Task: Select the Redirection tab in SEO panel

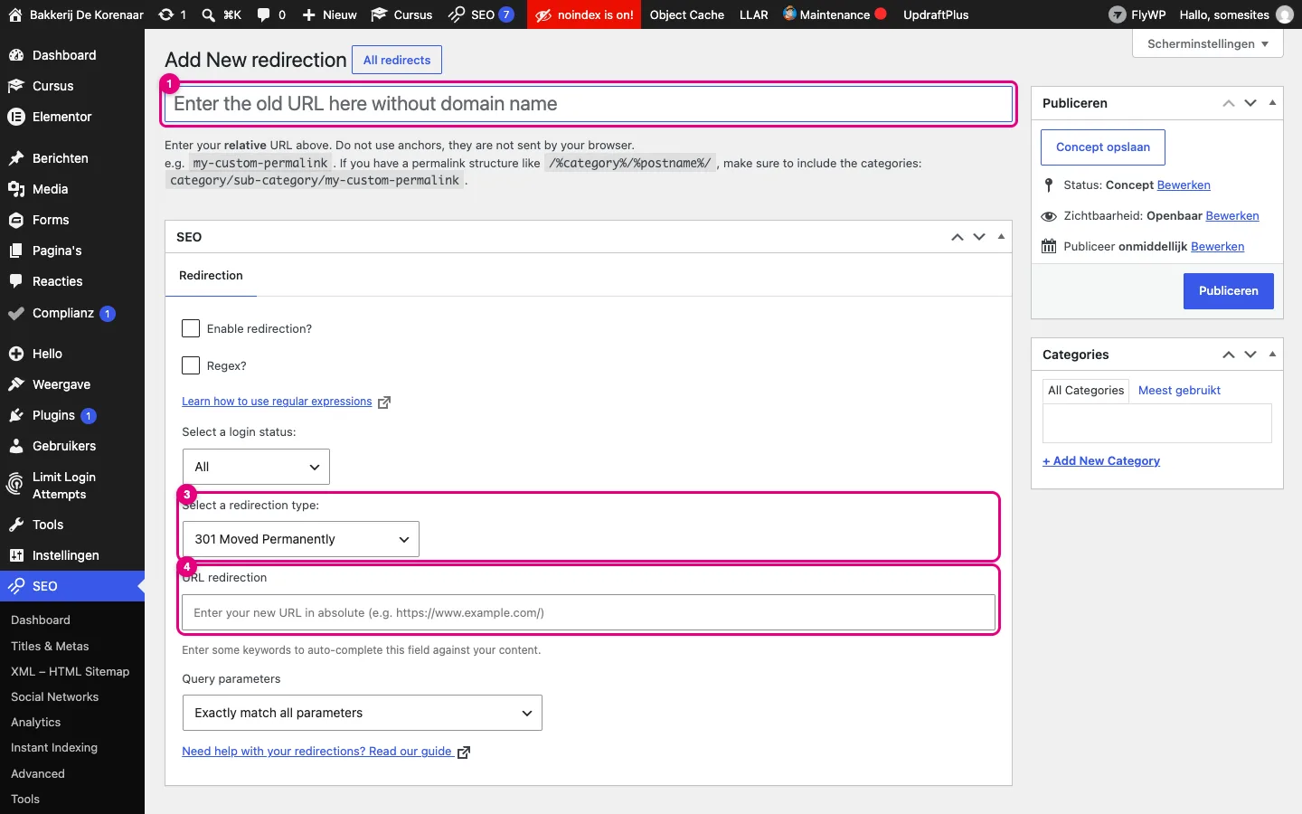Action: (211, 275)
